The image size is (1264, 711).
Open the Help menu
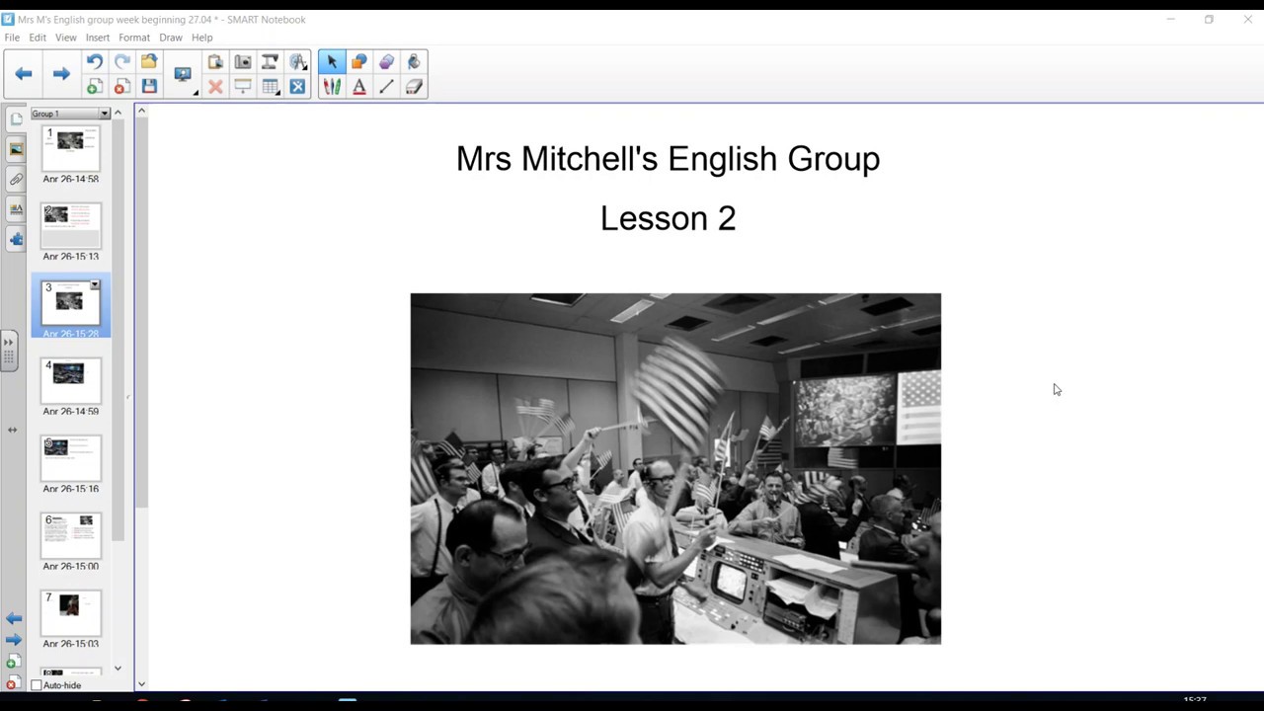click(x=201, y=38)
